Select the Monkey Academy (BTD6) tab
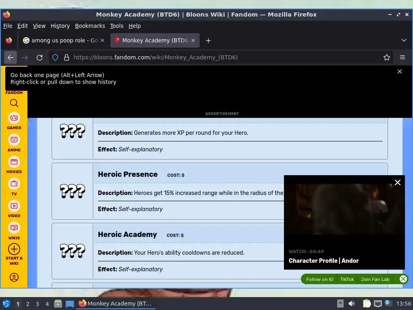The height and width of the screenshot is (310, 413). 155,40
